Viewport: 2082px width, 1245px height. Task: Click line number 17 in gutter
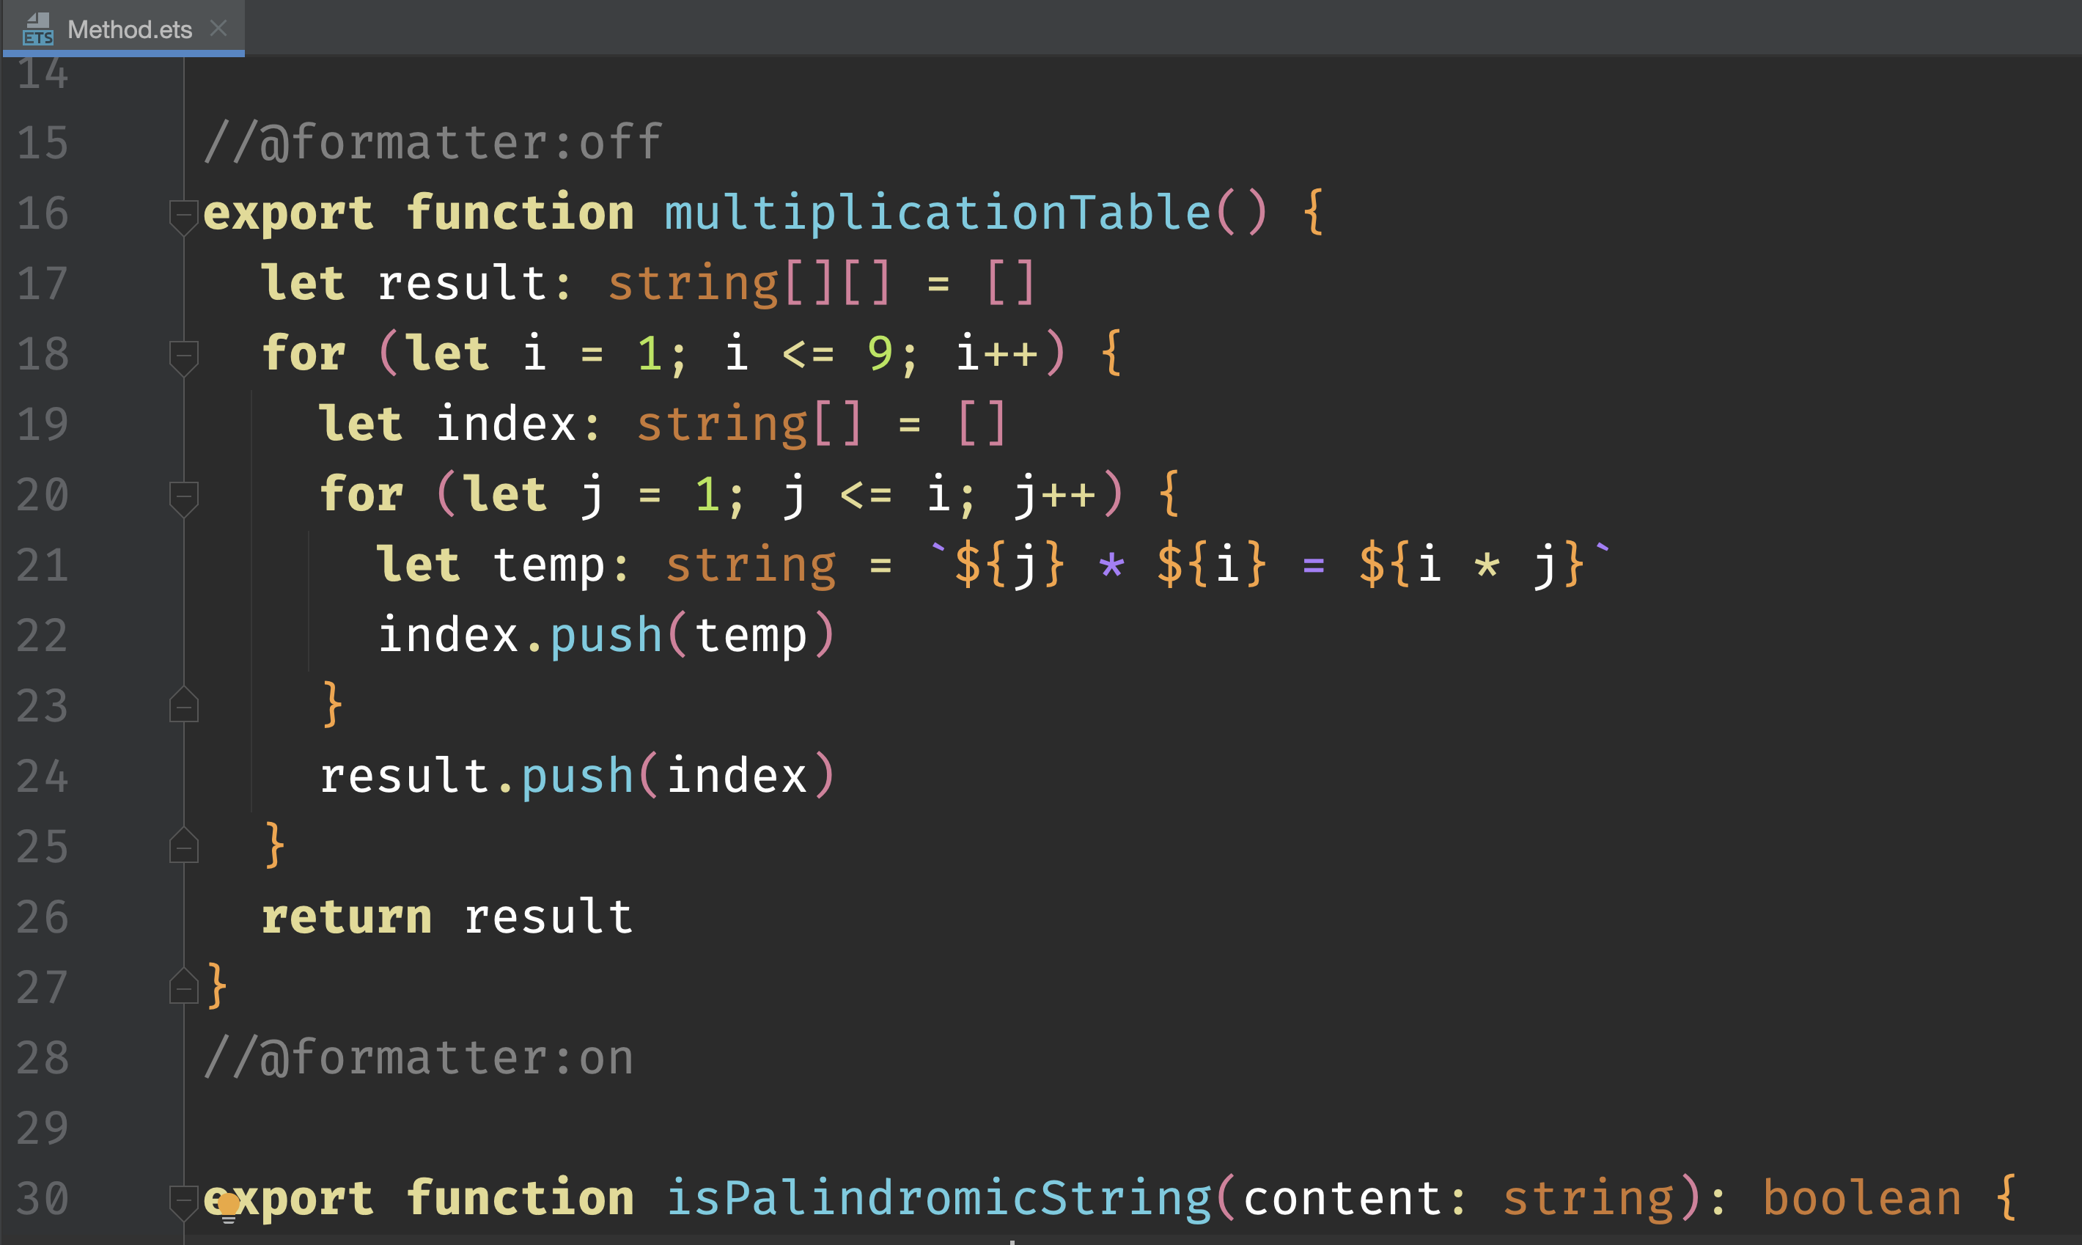click(x=42, y=284)
